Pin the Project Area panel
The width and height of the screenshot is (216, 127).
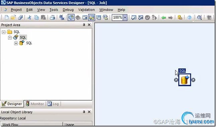84,25
